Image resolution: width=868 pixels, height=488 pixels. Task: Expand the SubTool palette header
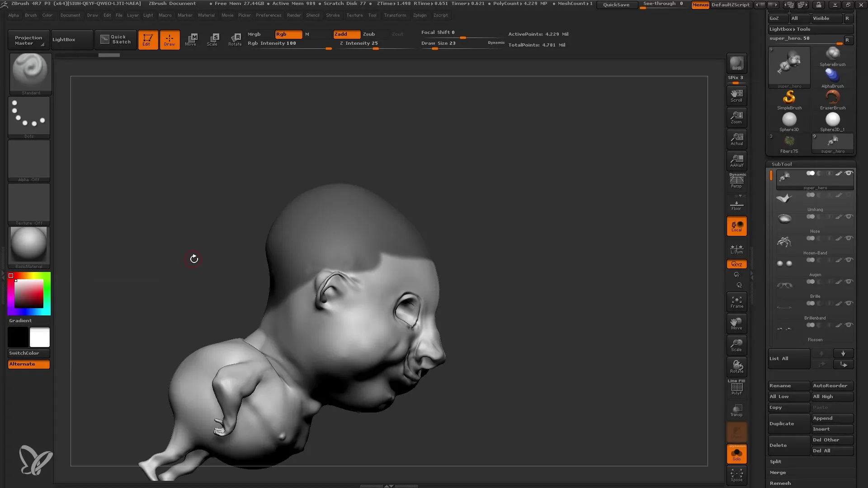tap(782, 164)
